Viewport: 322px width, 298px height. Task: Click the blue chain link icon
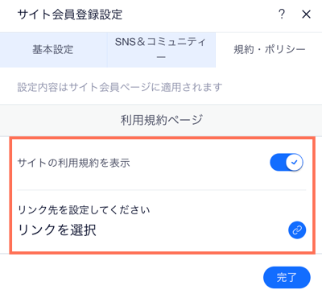pos(297,230)
